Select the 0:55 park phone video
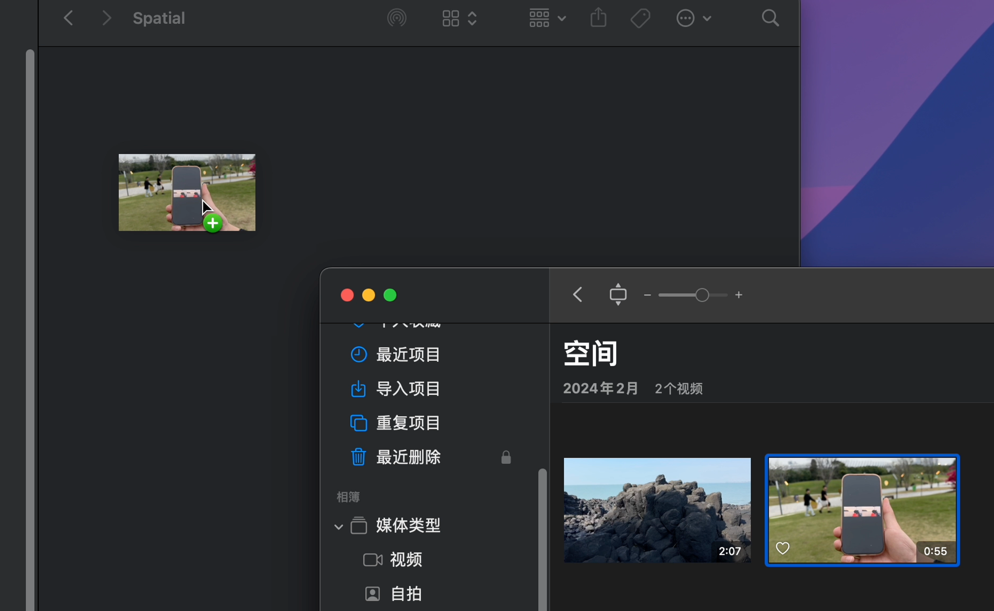The width and height of the screenshot is (994, 611). tap(862, 510)
